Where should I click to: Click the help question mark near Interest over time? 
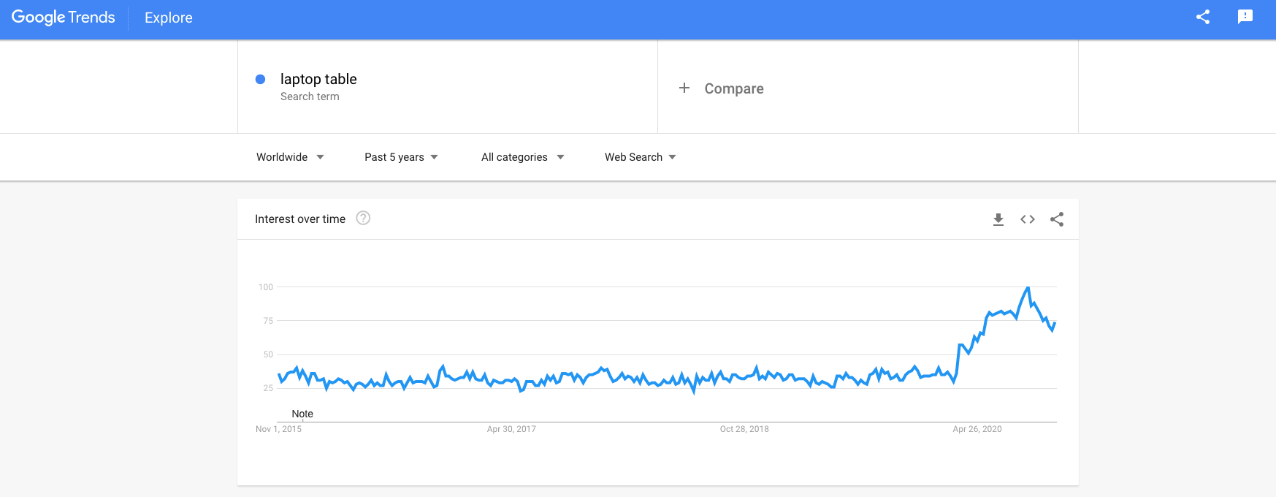(363, 219)
